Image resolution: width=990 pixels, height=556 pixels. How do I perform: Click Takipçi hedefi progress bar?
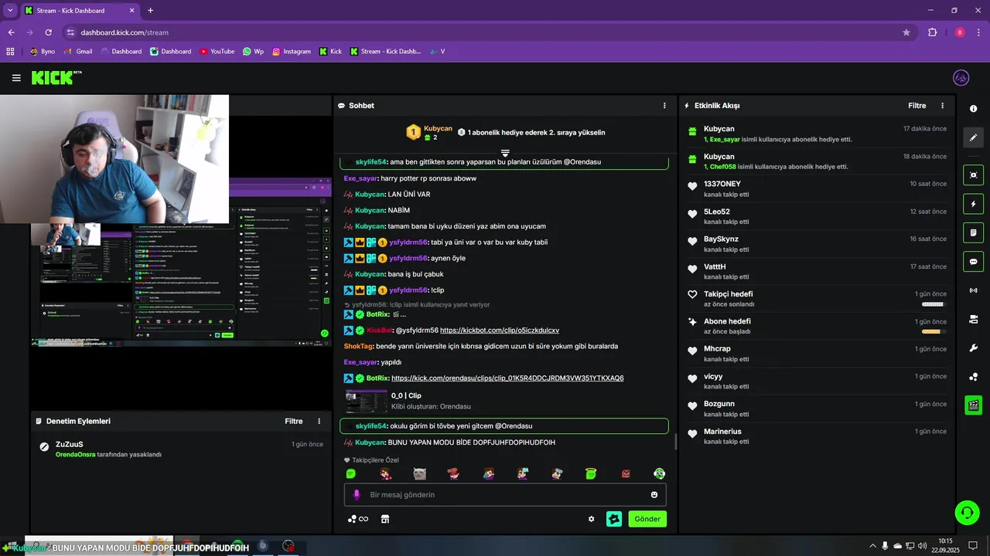click(933, 304)
